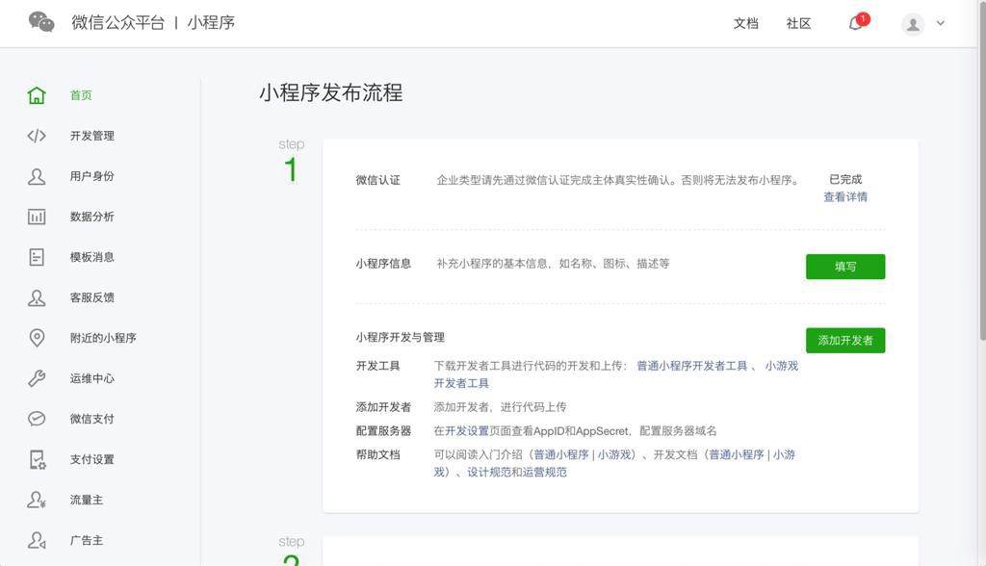Image resolution: width=986 pixels, height=566 pixels.
Task: Click the 流量主 person icon
Action: tap(37, 500)
